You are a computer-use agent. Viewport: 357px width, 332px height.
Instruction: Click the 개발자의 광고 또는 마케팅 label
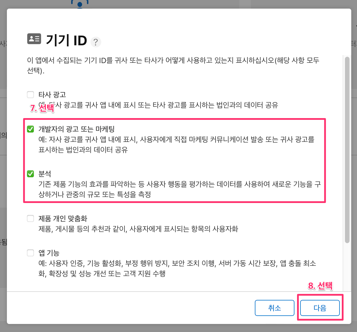(77, 129)
